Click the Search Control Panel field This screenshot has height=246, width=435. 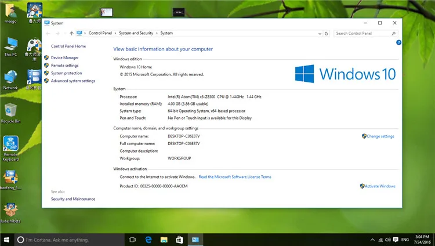pos(365,33)
